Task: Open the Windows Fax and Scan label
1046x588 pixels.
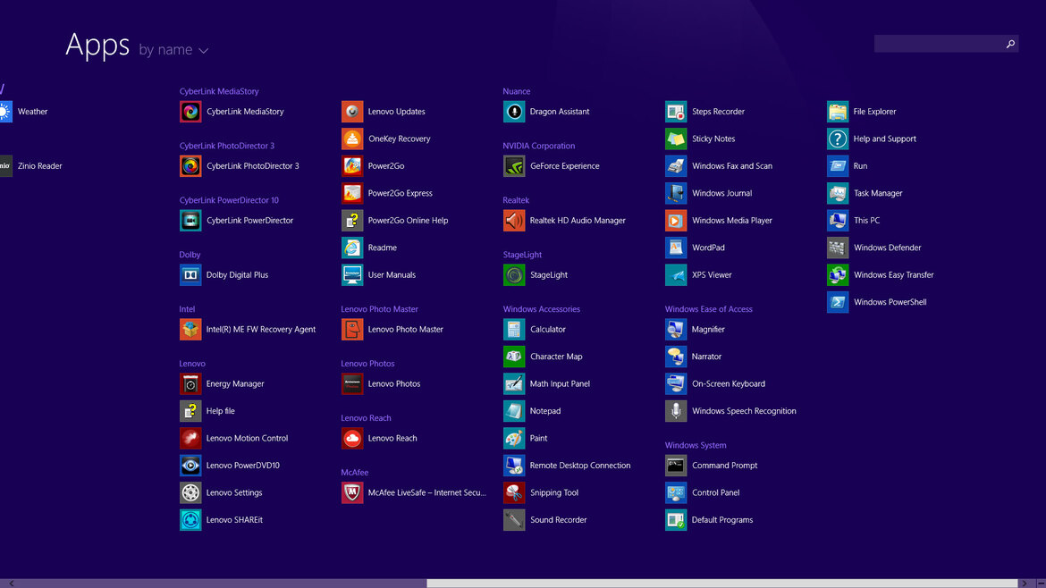Action: point(732,166)
